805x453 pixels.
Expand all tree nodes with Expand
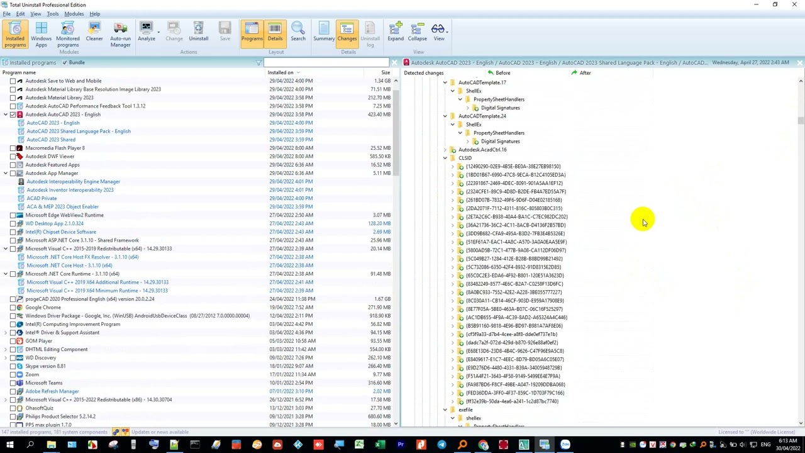pyautogui.click(x=396, y=32)
